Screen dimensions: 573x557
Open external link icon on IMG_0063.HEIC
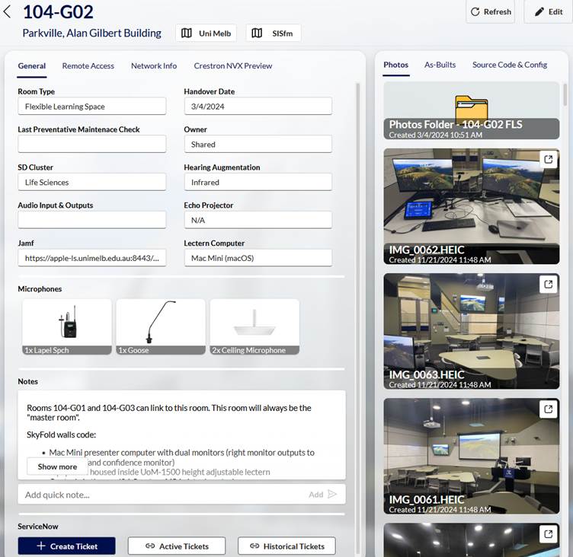point(547,284)
